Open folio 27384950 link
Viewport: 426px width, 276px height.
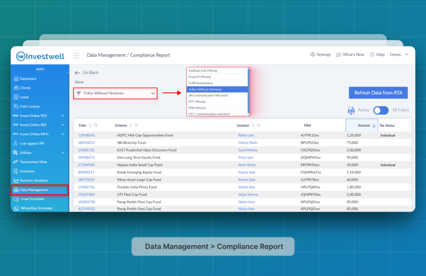[x=86, y=165]
